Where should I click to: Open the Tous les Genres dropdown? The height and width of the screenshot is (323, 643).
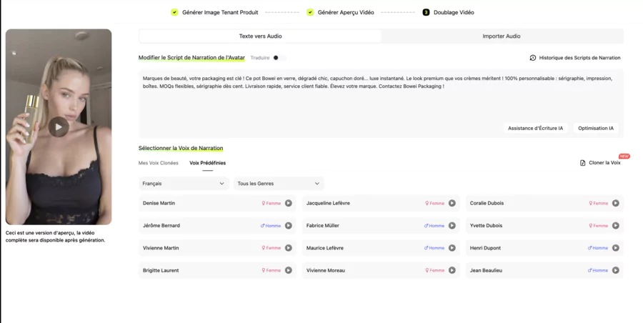[x=279, y=184]
